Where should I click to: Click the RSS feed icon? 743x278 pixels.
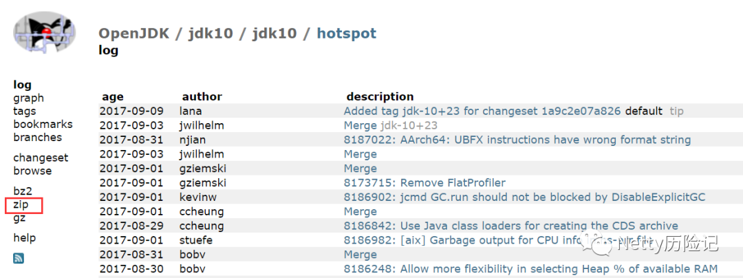(x=19, y=258)
